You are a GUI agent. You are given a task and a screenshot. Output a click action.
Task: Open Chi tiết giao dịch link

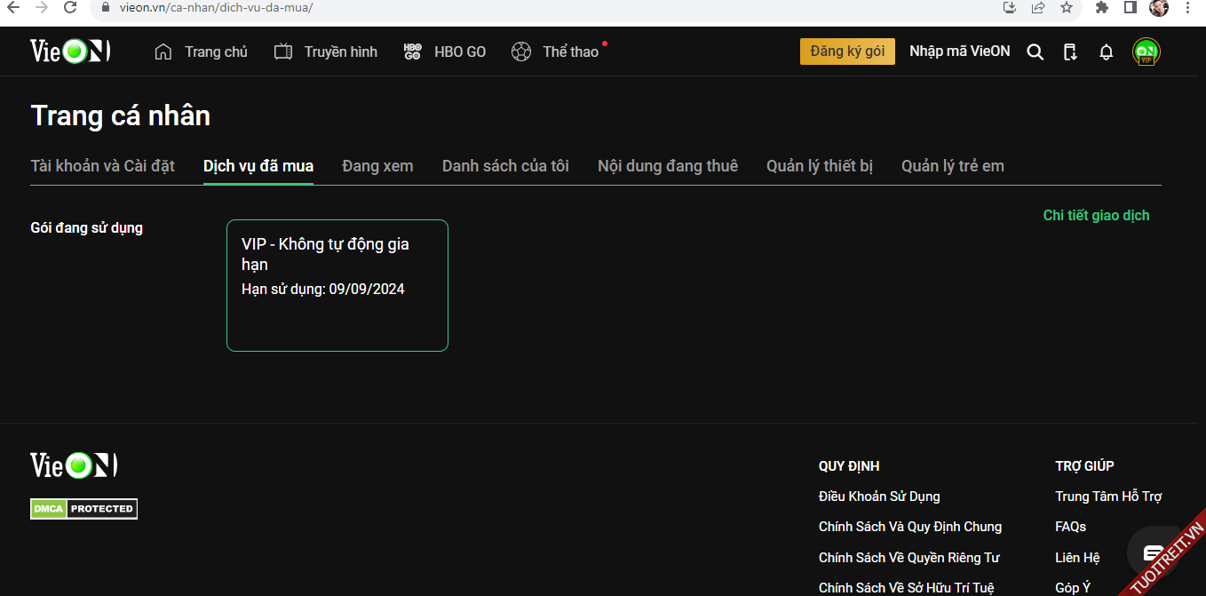1096,216
